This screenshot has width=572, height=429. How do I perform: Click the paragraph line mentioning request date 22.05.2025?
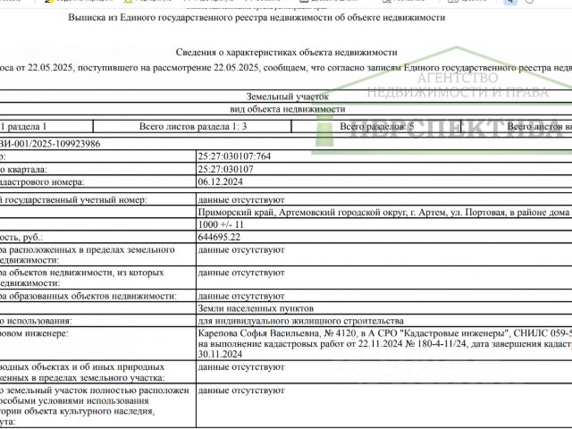(286, 68)
